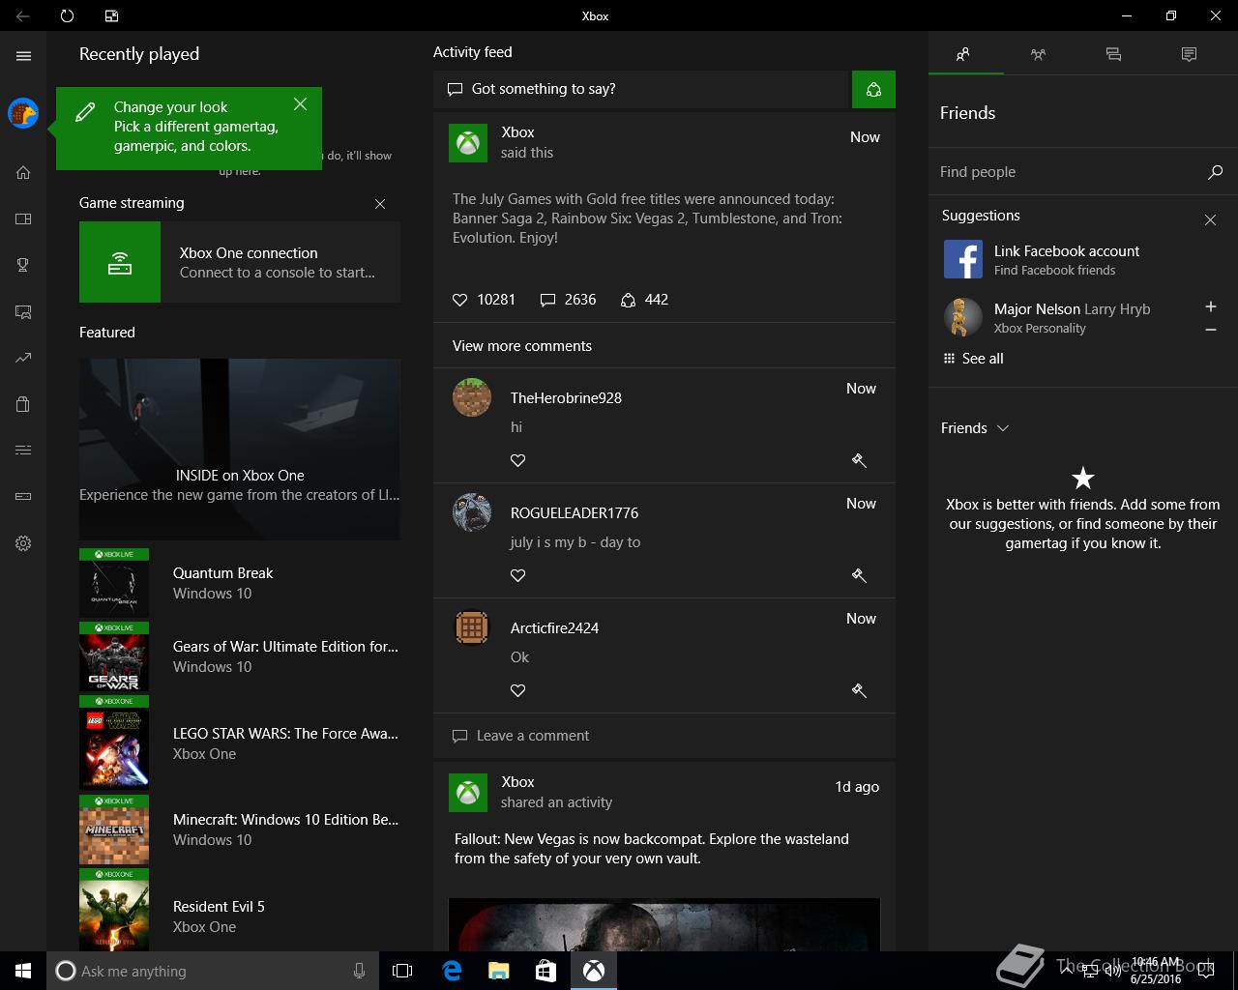The image size is (1238, 990).
Task: Like the Xbox July Games post
Action: [460, 300]
